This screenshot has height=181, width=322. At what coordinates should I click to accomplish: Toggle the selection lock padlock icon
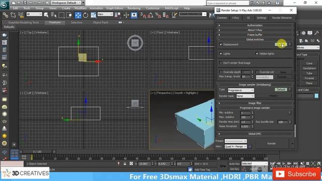tap(125, 163)
